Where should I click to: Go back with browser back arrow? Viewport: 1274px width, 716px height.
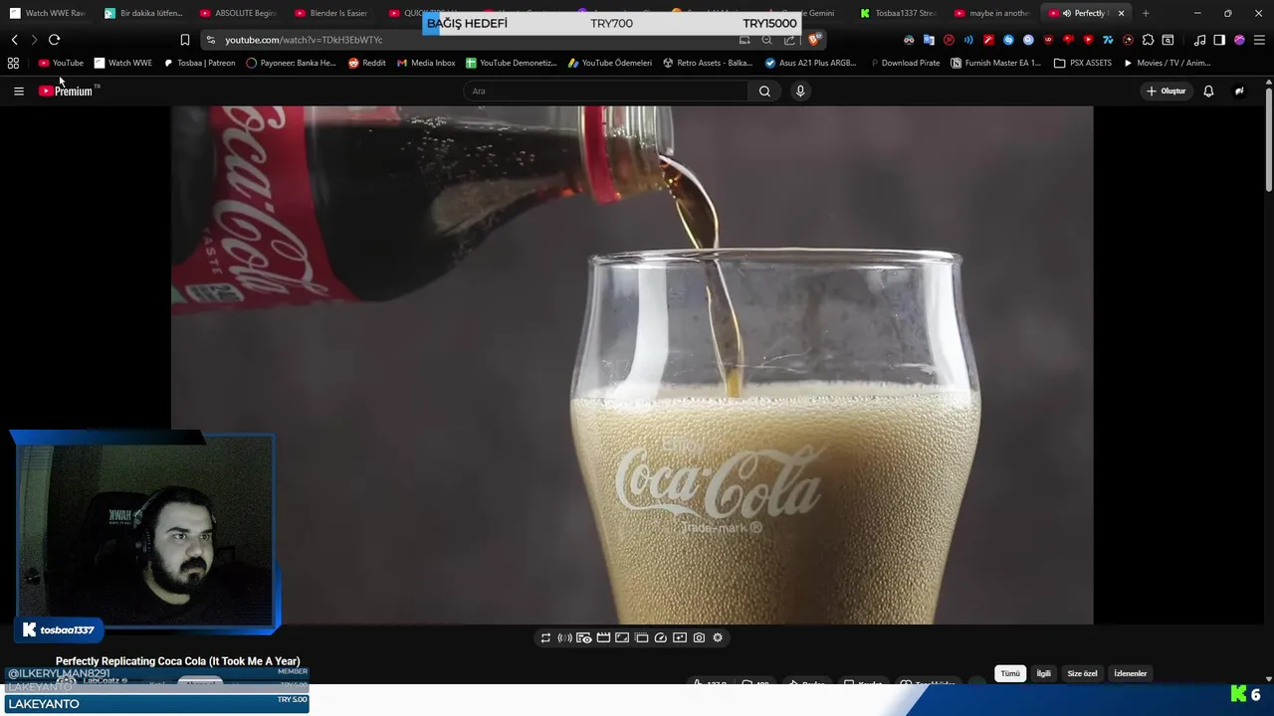point(14,40)
